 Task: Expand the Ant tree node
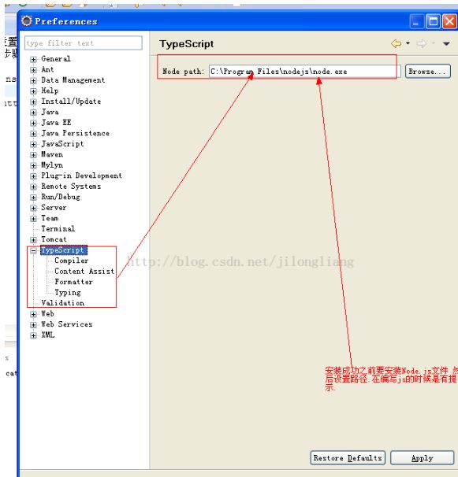coord(34,70)
